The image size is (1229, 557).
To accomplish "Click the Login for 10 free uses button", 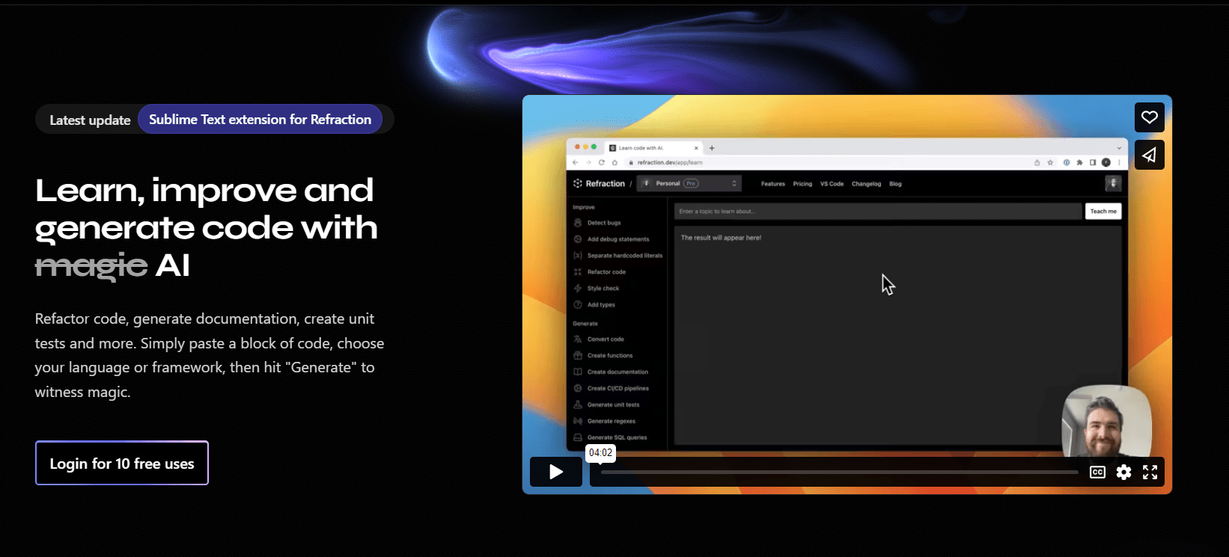I will point(122,463).
